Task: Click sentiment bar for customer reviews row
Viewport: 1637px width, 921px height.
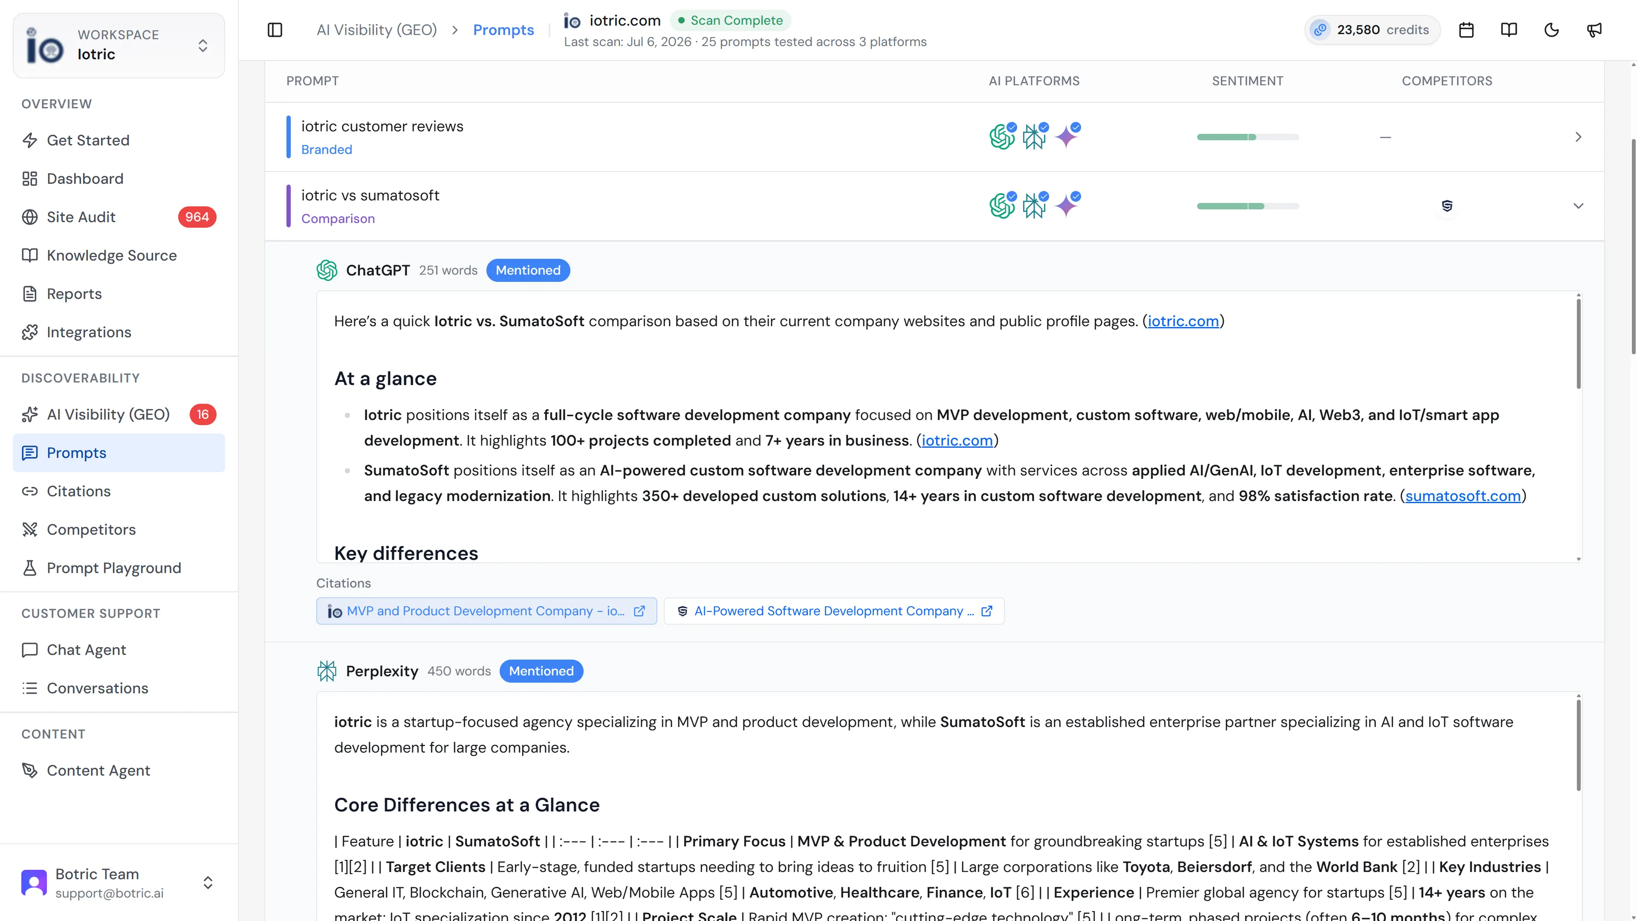Action: point(1247,136)
